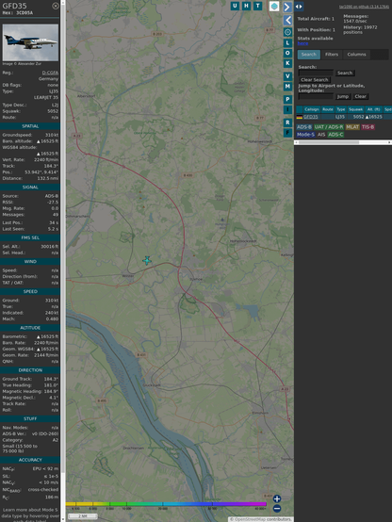Open the map layer switcher

click(274, 6)
